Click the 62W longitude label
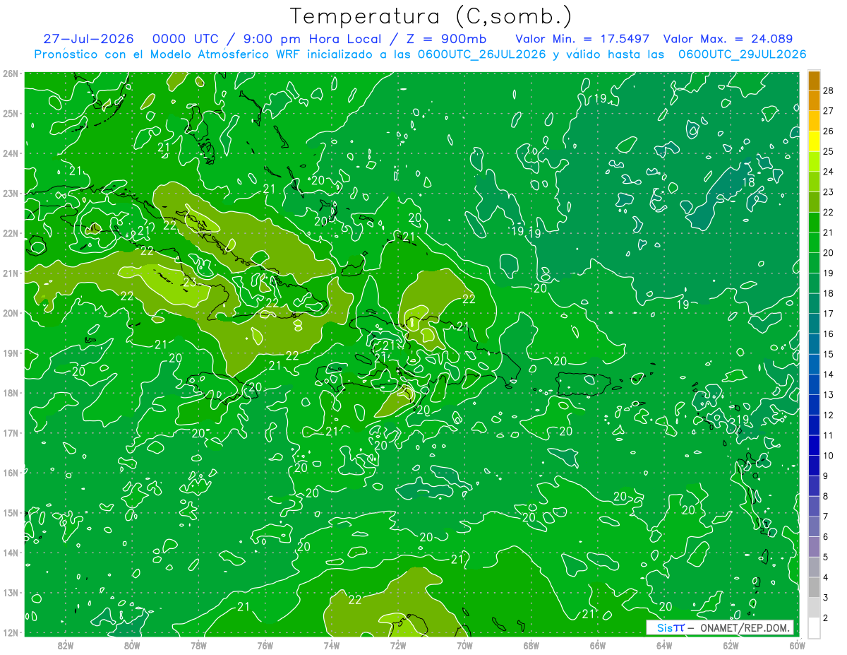The width and height of the screenshot is (847, 655). tap(731, 644)
